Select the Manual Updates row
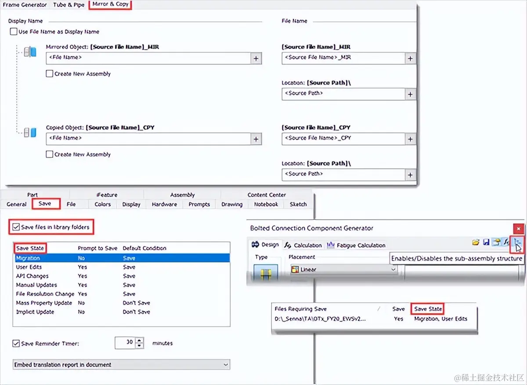The image size is (527, 385). pyautogui.click(x=122, y=285)
